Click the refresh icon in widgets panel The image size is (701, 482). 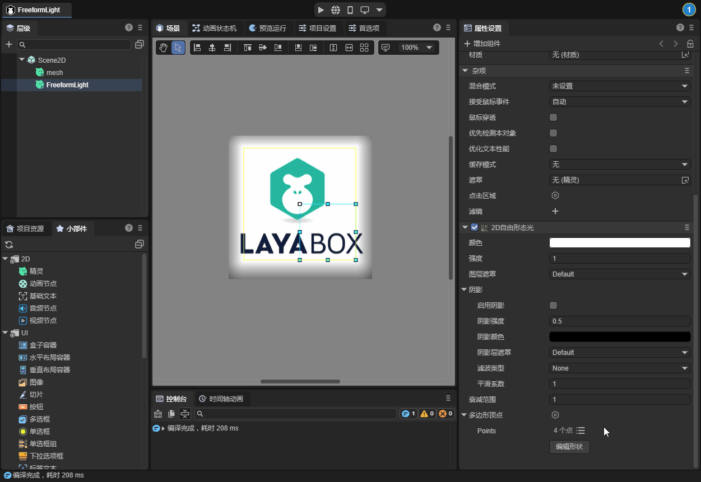(9, 245)
